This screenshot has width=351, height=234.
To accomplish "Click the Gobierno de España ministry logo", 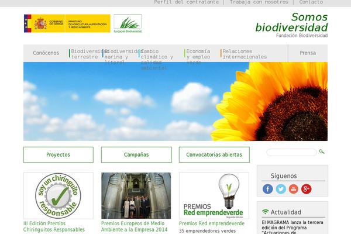I will tap(67, 23).
